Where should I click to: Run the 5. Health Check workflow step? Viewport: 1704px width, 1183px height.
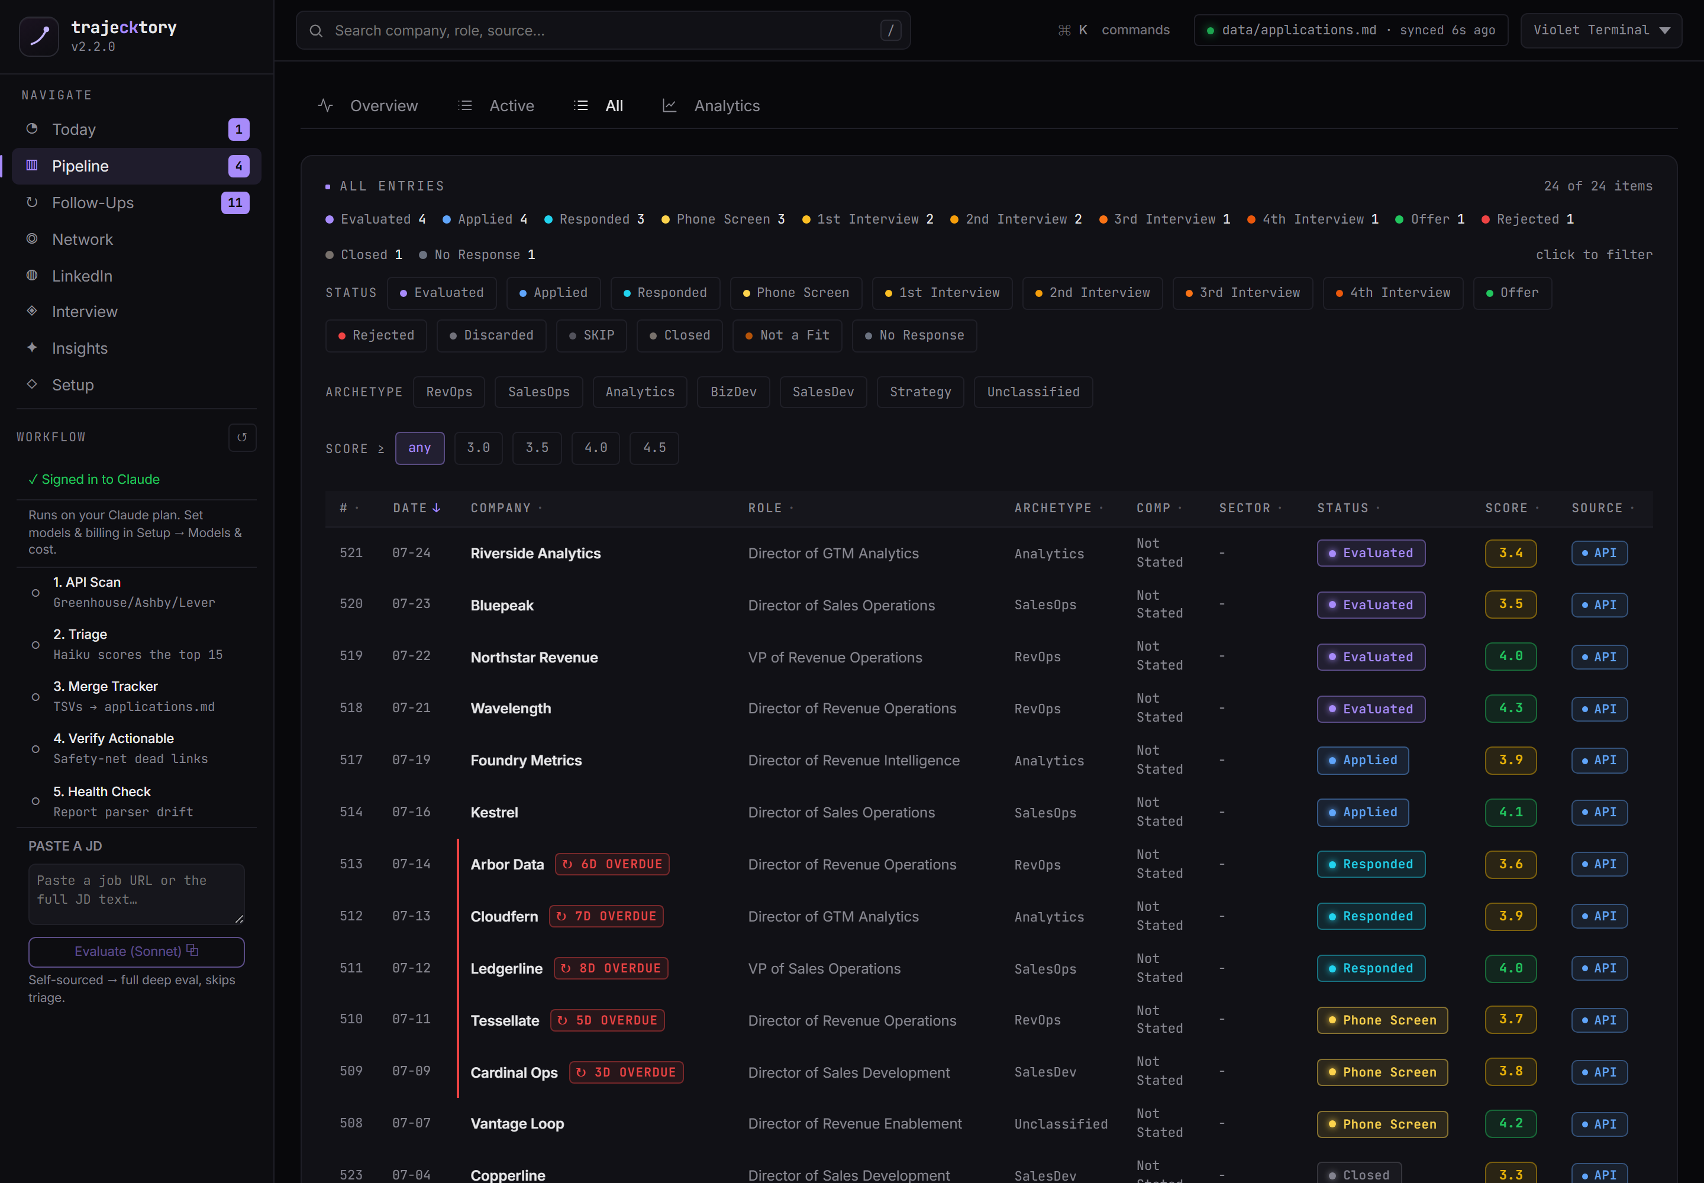(137, 801)
